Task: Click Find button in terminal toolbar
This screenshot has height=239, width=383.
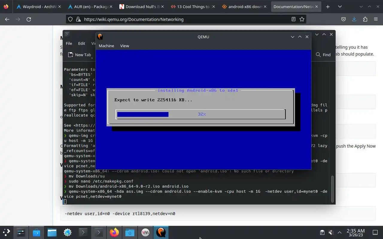Action: [323, 55]
